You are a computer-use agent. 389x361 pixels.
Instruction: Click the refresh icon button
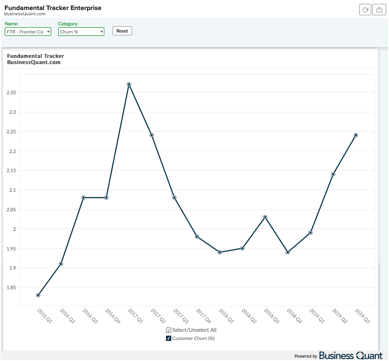(365, 10)
